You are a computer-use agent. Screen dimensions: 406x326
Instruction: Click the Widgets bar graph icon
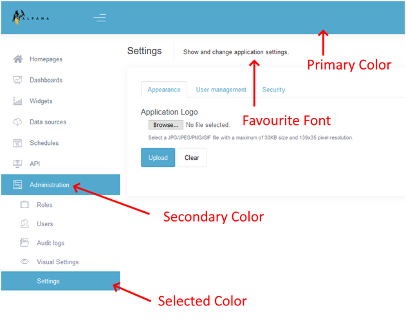(18, 101)
